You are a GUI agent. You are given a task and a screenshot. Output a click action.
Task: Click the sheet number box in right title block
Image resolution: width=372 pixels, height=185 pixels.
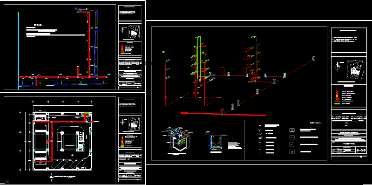point(360,150)
